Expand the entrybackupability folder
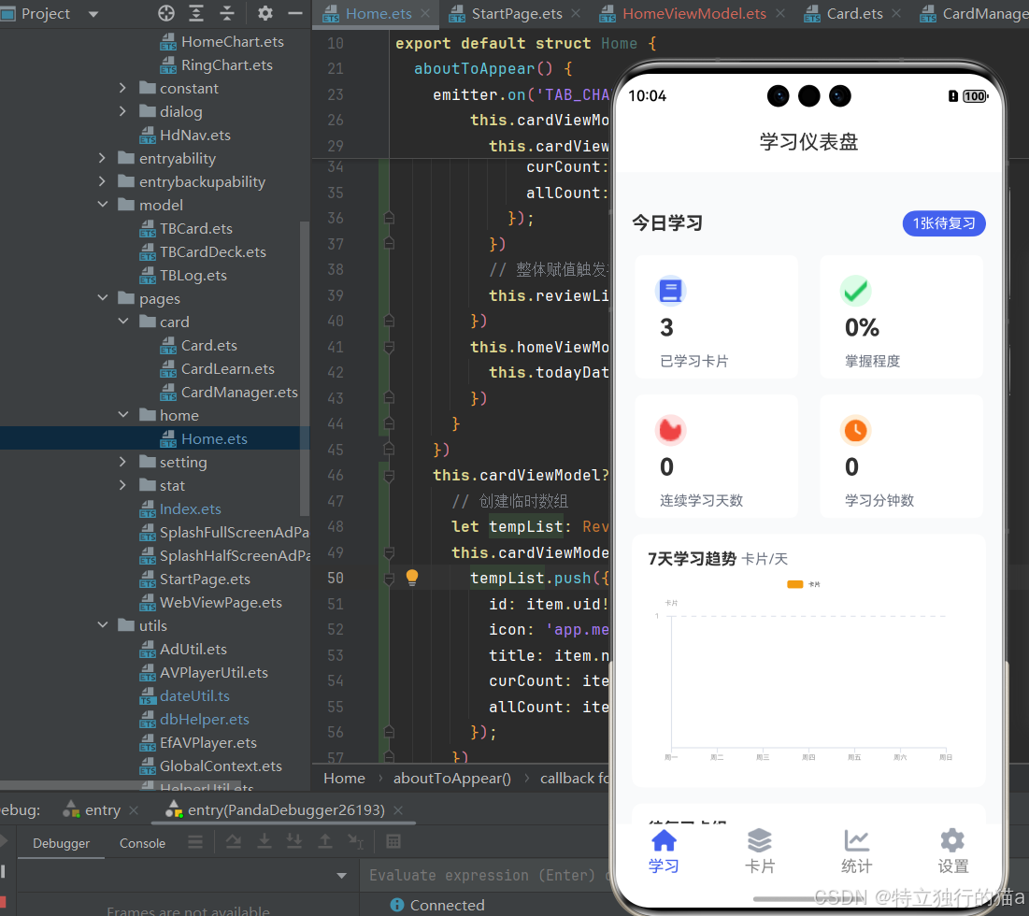This screenshot has height=916, width=1029. point(102,181)
